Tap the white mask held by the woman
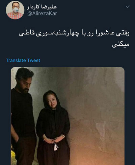135x165 pixels. (56, 146)
